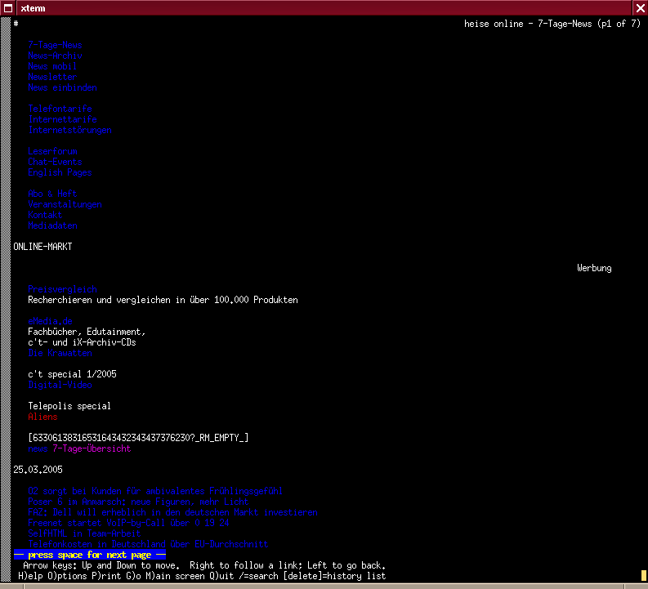
Task: Open the English Pages link
Action: [x=60, y=172]
